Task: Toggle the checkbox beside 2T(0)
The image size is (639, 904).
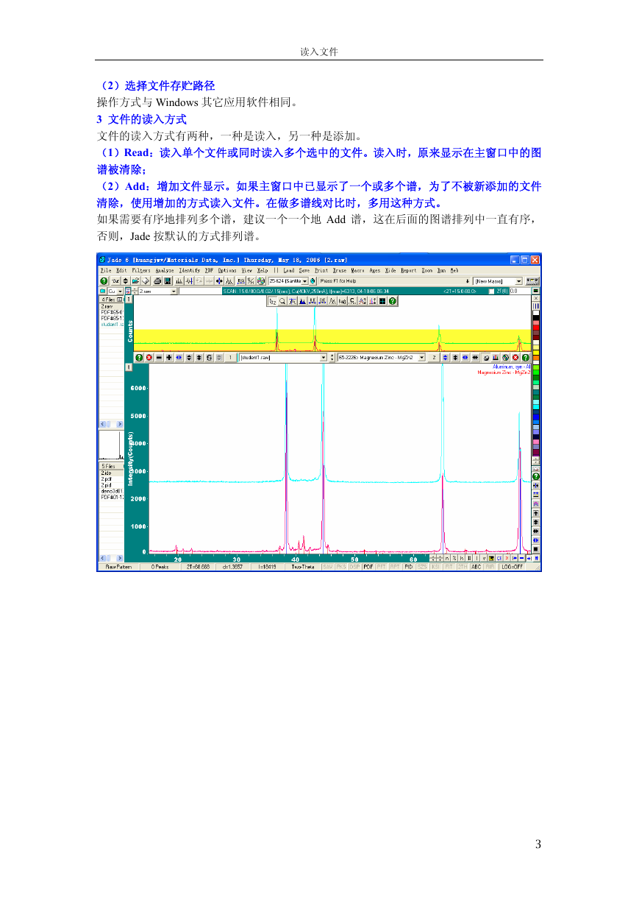Action: click(492, 292)
